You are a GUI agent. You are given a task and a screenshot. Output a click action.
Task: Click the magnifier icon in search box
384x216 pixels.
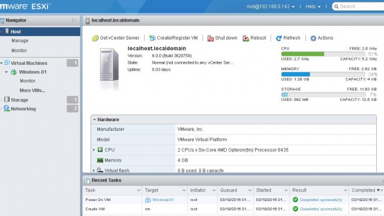(337, 7)
